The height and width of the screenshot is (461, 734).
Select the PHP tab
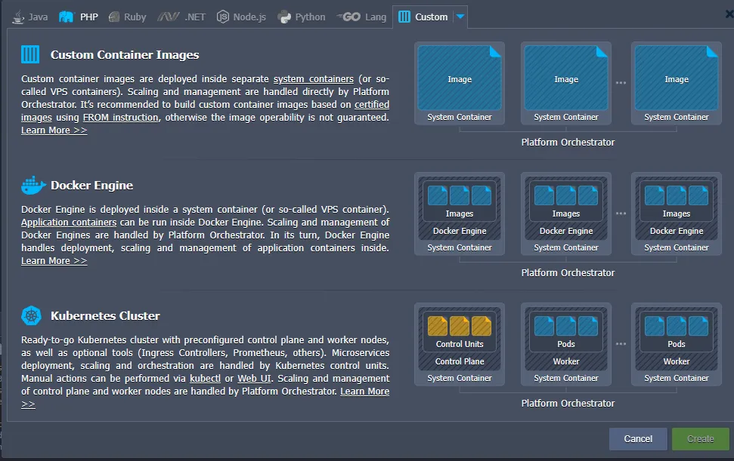(x=79, y=17)
